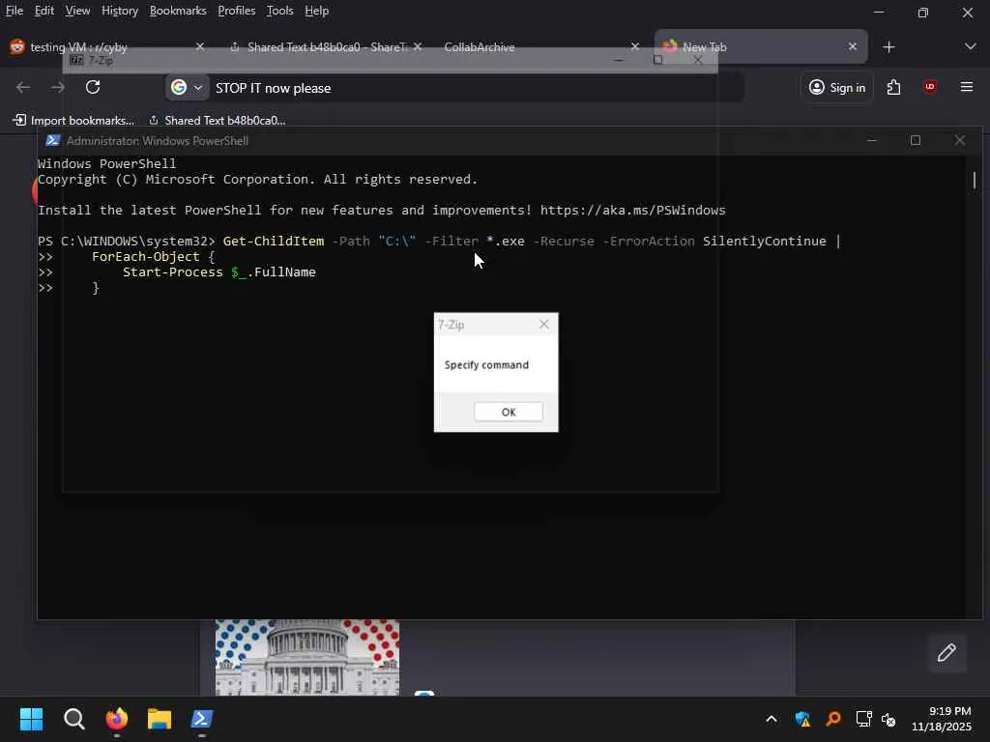Show hidden system tray icons

[x=771, y=719]
